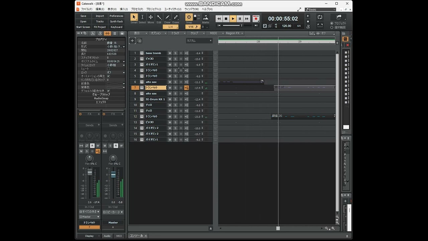This screenshot has width=428, height=241.
Task: Click the Save button
Action: tap(83, 16)
